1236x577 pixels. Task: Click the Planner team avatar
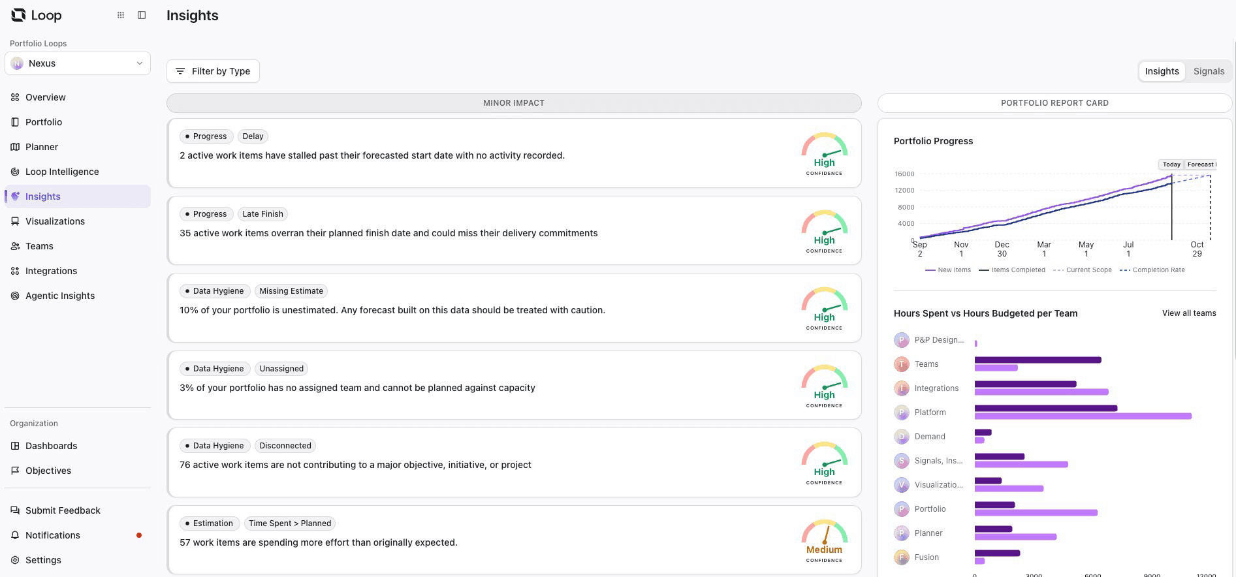902,533
